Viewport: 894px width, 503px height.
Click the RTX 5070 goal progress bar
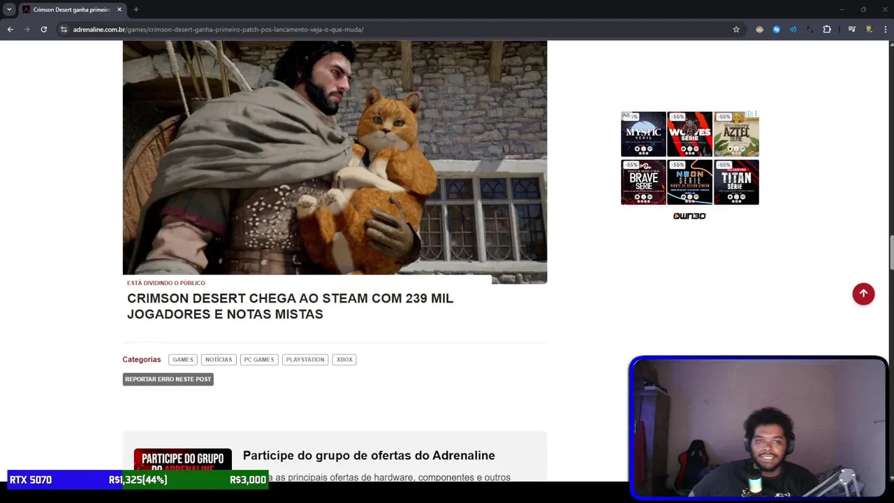tap(138, 480)
